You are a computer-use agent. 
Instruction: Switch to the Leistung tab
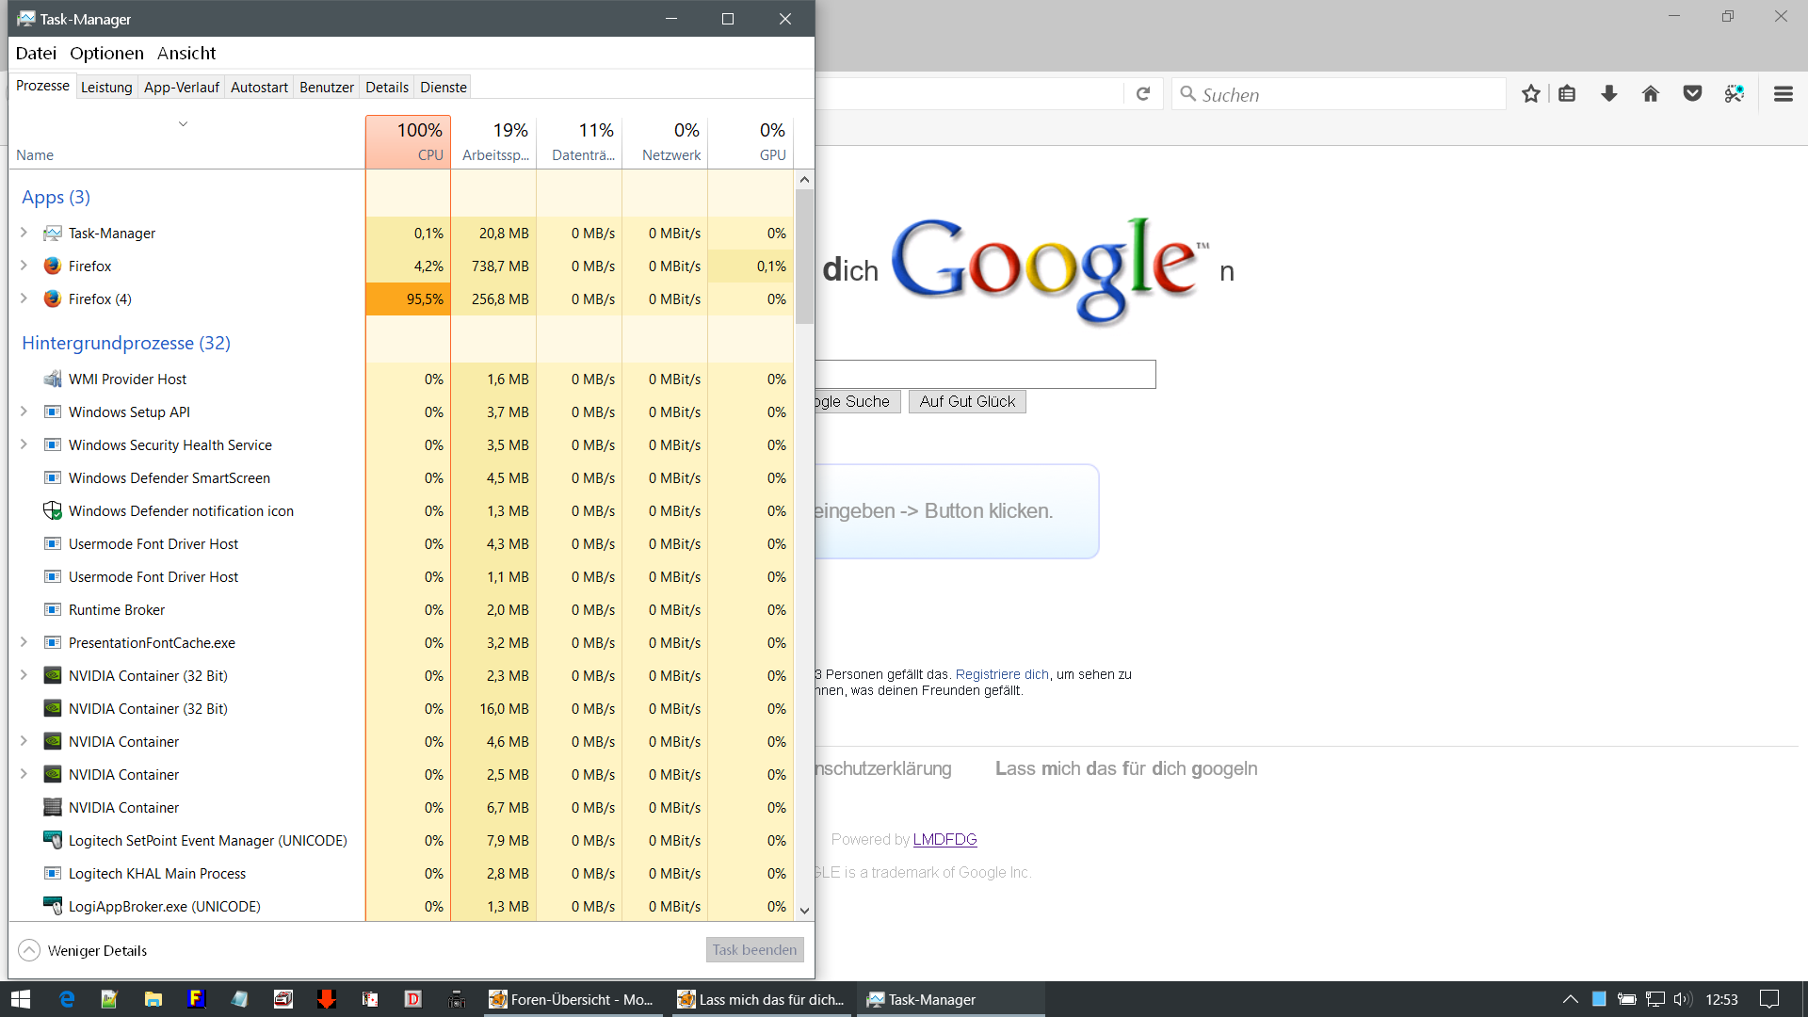pyautogui.click(x=106, y=87)
